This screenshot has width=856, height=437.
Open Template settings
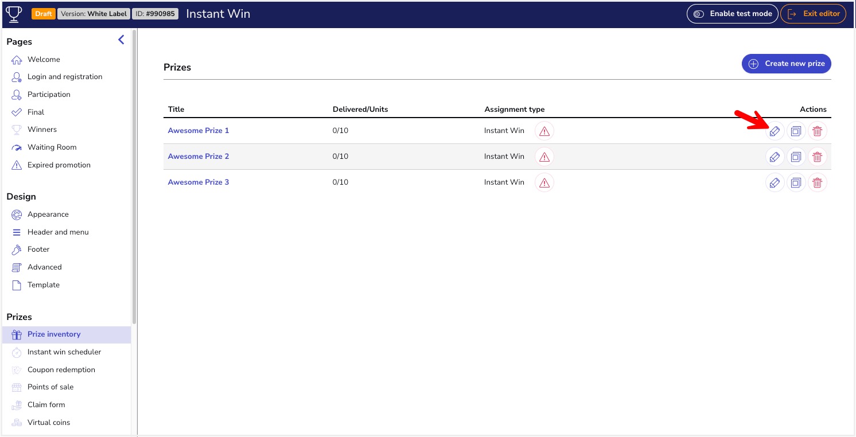pos(44,285)
